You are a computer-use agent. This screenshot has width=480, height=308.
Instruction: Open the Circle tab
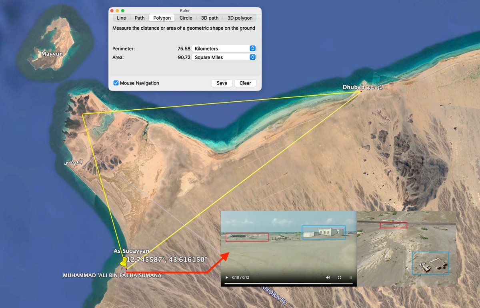tap(186, 18)
